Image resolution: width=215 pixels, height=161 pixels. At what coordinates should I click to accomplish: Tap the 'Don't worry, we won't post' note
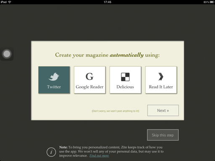coord(115,111)
